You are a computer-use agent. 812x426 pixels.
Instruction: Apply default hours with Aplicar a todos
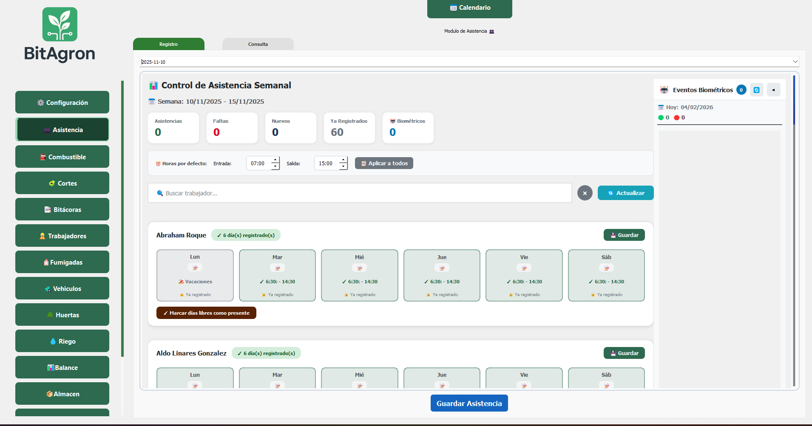(384, 163)
